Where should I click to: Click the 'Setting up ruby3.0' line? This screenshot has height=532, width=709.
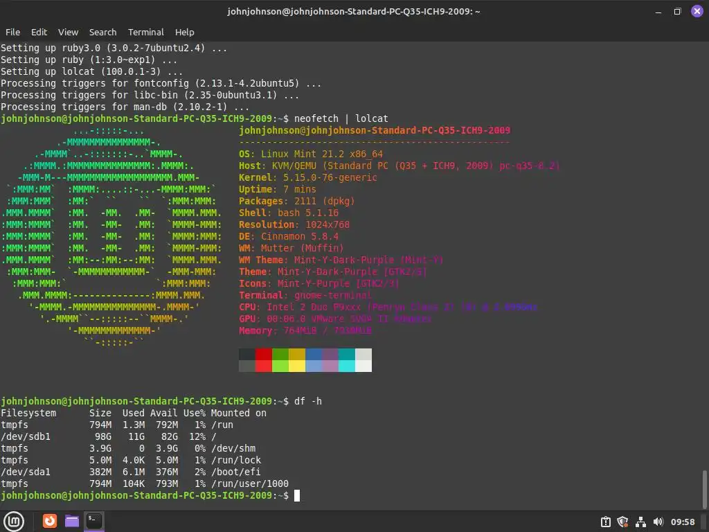pos(114,48)
